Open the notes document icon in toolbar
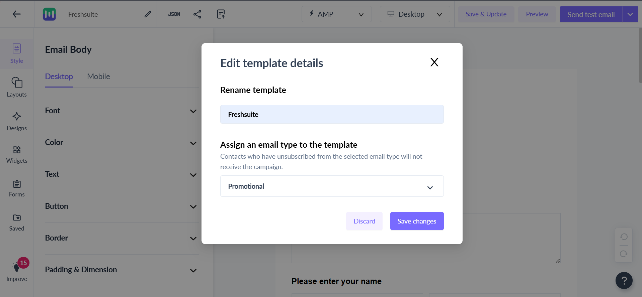 (x=221, y=14)
